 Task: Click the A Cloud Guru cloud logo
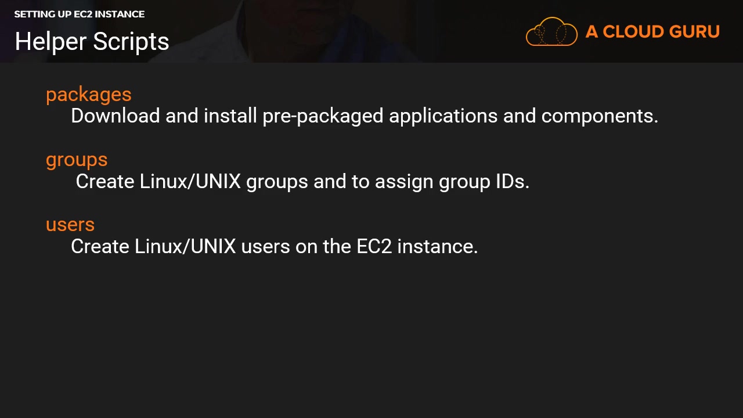click(x=551, y=31)
